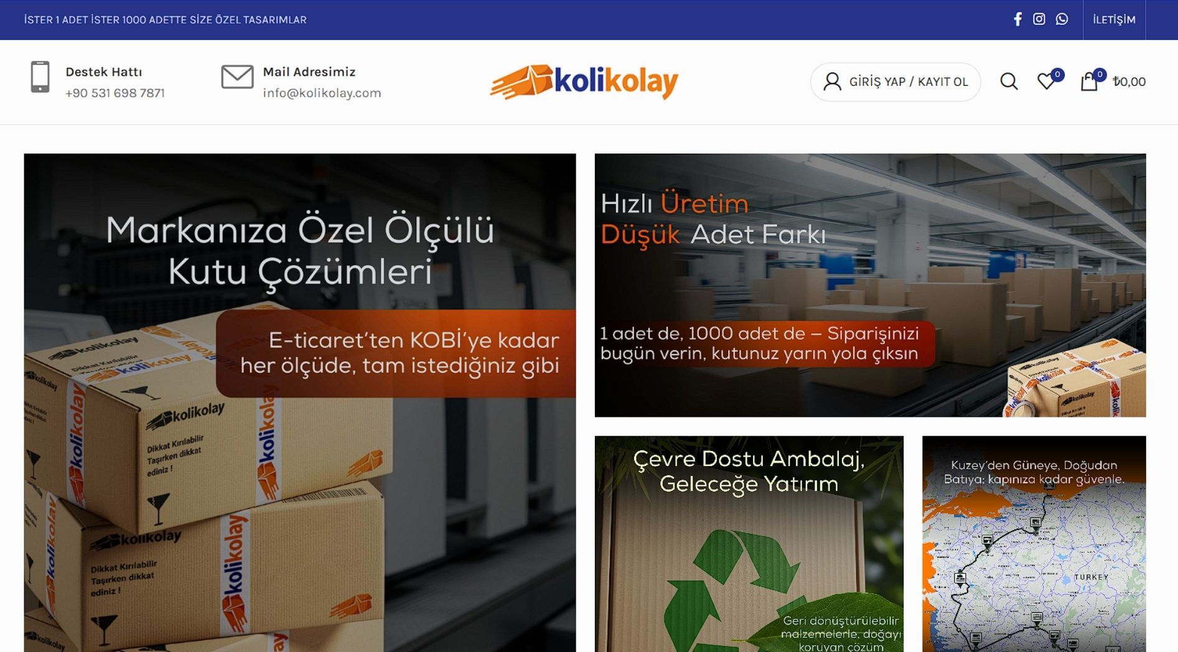Open the Instagram profile icon
This screenshot has width=1178, height=652.
pyautogui.click(x=1039, y=19)
